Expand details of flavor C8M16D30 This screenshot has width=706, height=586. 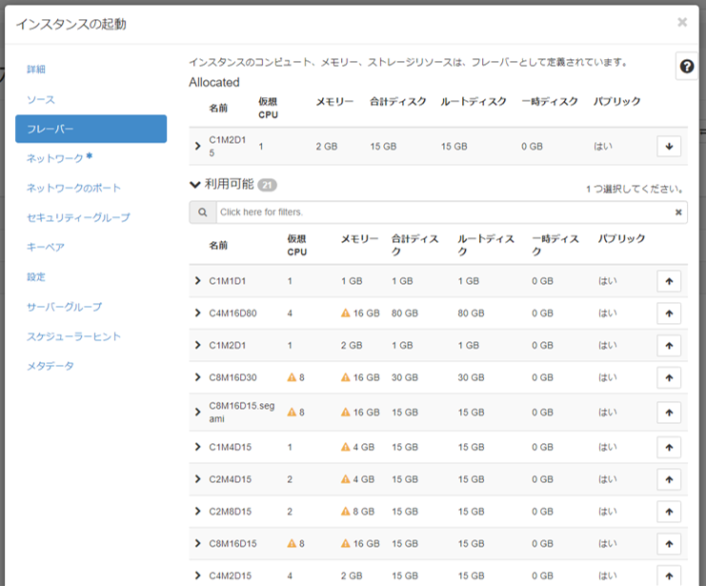point(197,377)
